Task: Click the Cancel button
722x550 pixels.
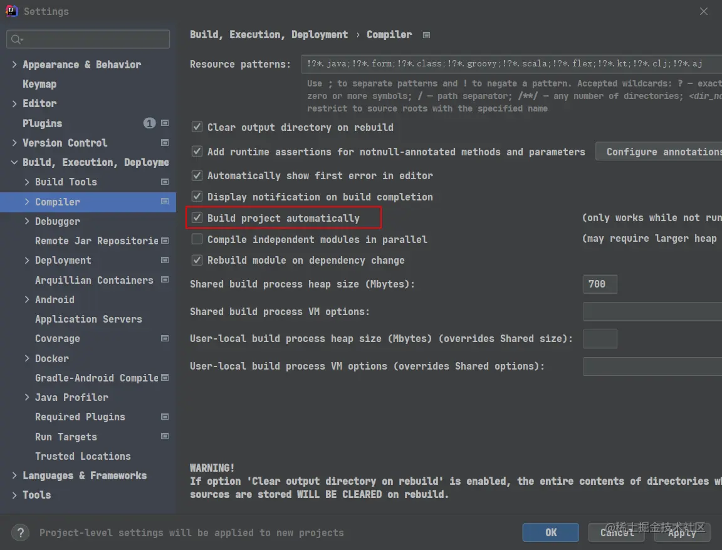Action: (616, 532)
